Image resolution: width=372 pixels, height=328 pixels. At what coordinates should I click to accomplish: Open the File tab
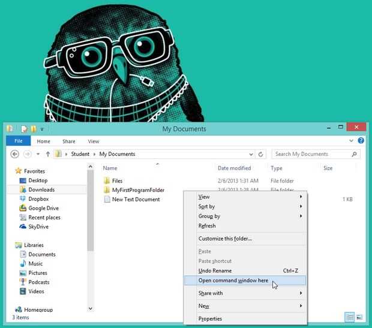tap(19, 141)
